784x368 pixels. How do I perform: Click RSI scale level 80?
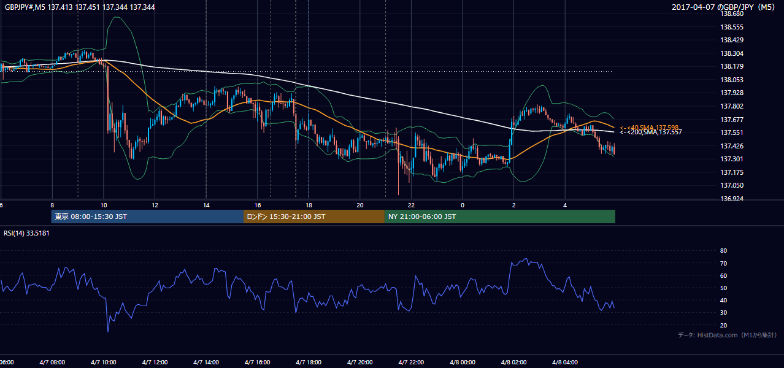[723, 251]
